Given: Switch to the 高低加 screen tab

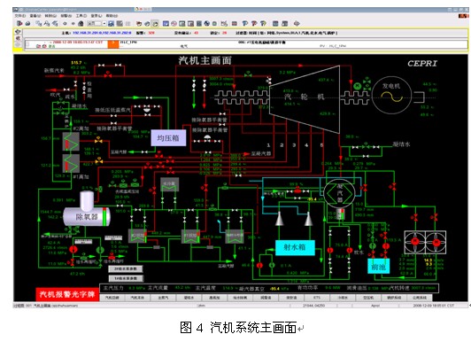Looking at the screenshot, I should pyautogui.click(x=214, y=298).
